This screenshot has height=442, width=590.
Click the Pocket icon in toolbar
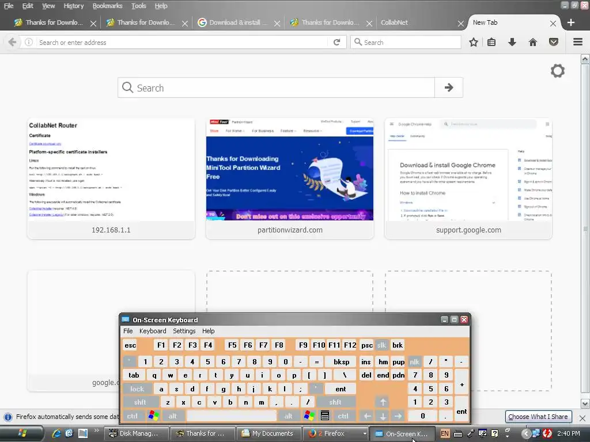point(554,42)
